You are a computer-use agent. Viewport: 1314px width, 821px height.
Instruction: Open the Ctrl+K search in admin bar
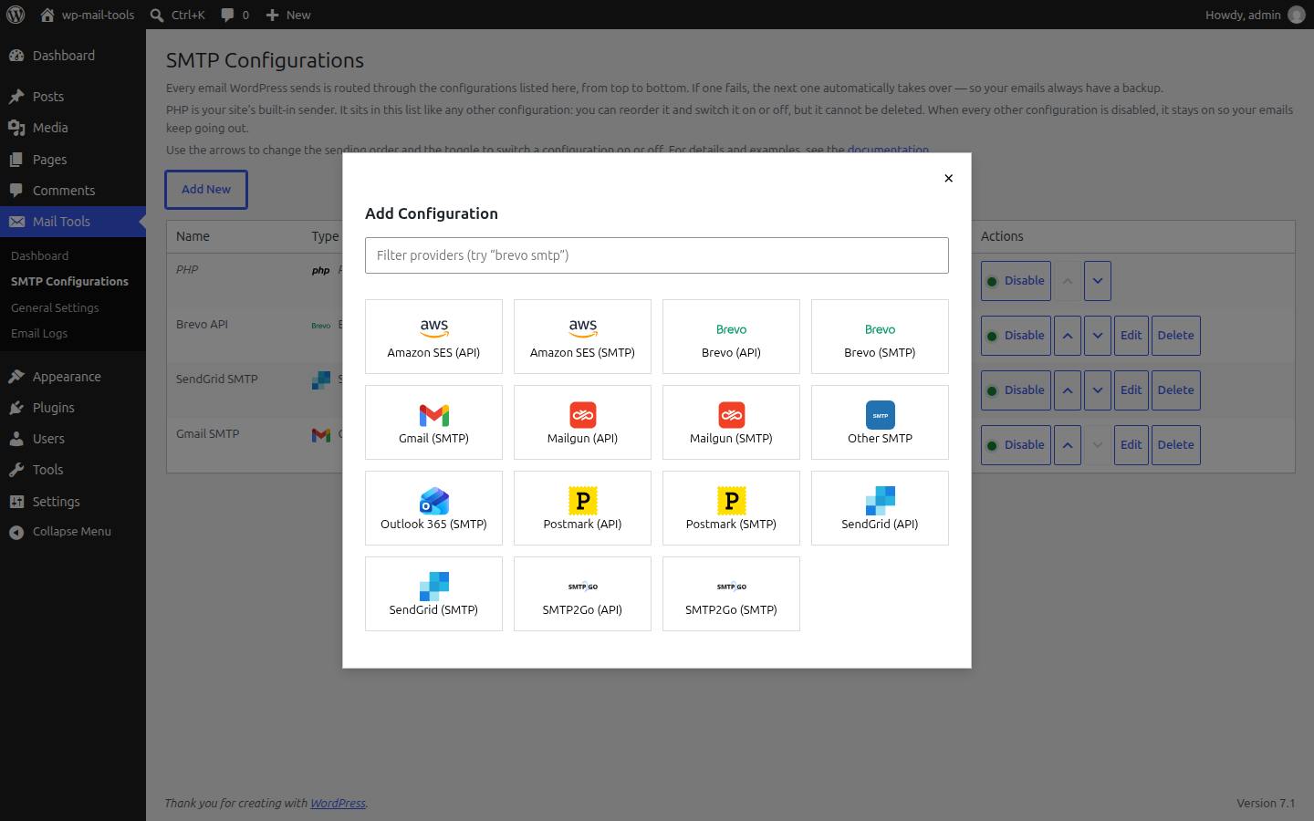pos(178,15)
